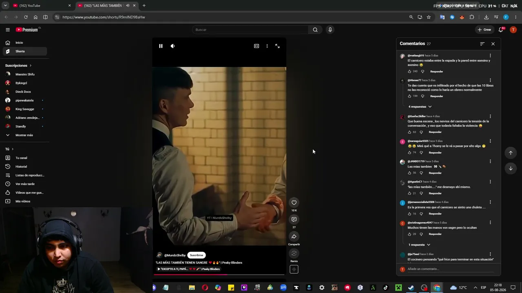The width and height of the screenshot is (522, 293).
Task: Open the Suscripciones section header
Action: coord(18,66)
